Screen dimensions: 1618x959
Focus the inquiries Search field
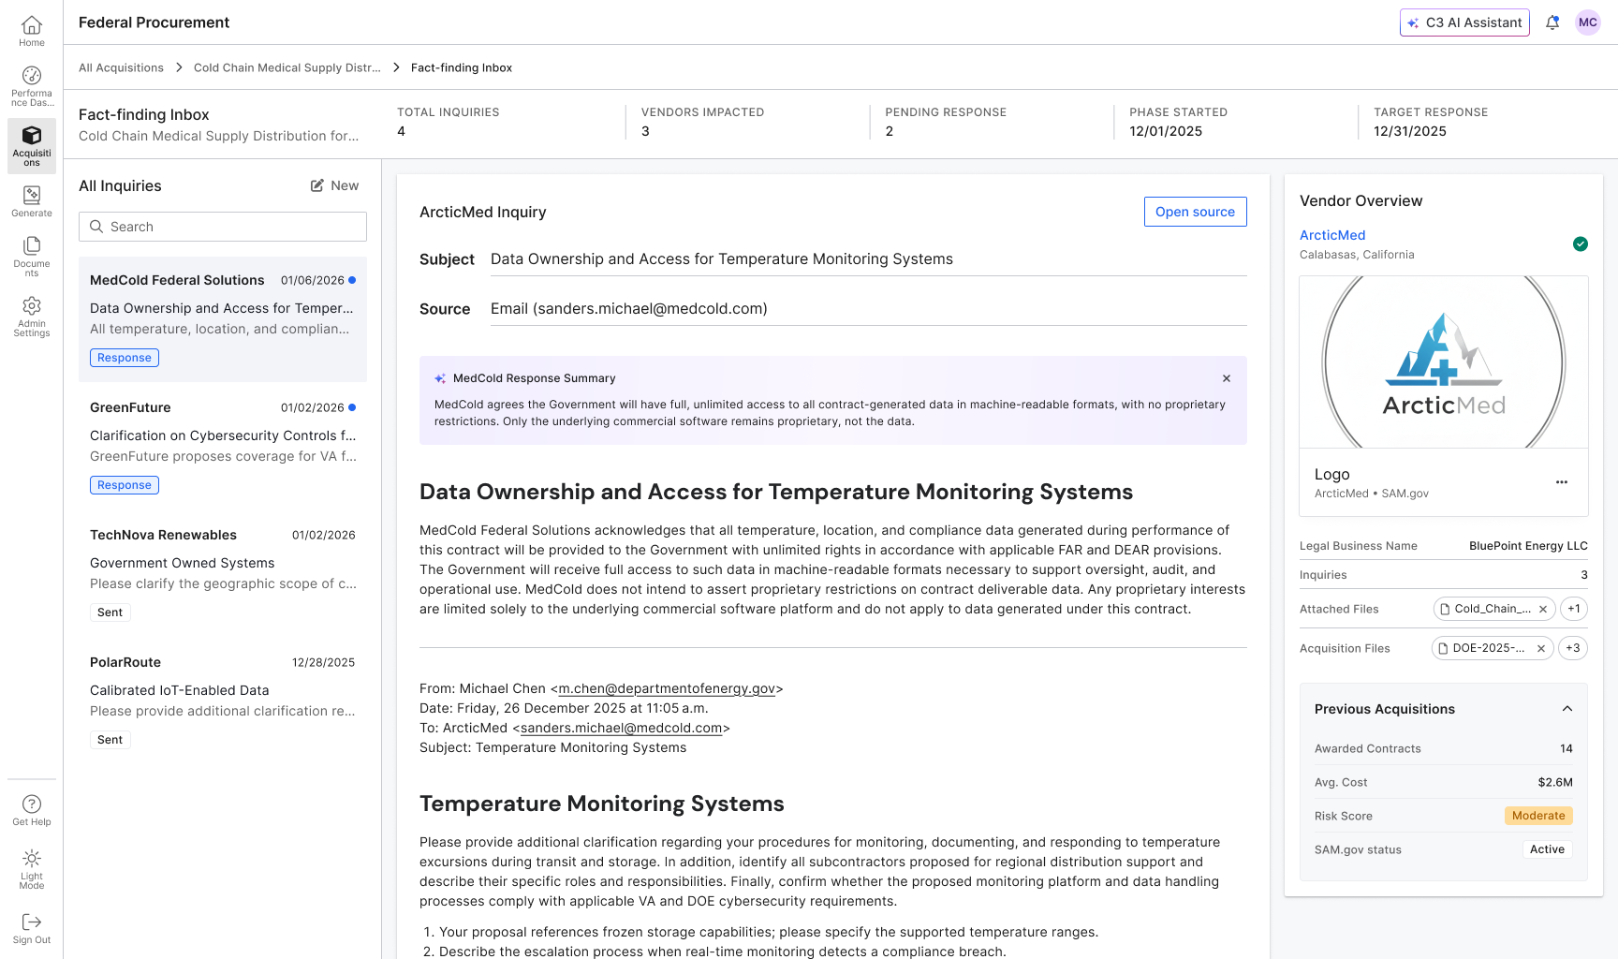(x=223, y=227)
